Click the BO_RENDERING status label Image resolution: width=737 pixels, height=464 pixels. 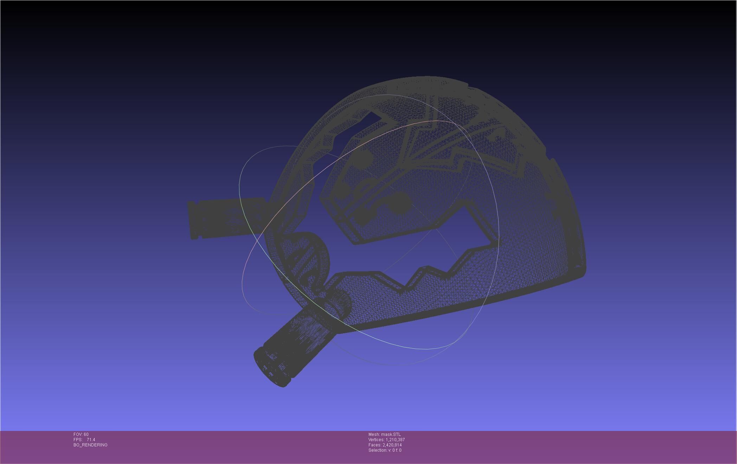(90, 445)
